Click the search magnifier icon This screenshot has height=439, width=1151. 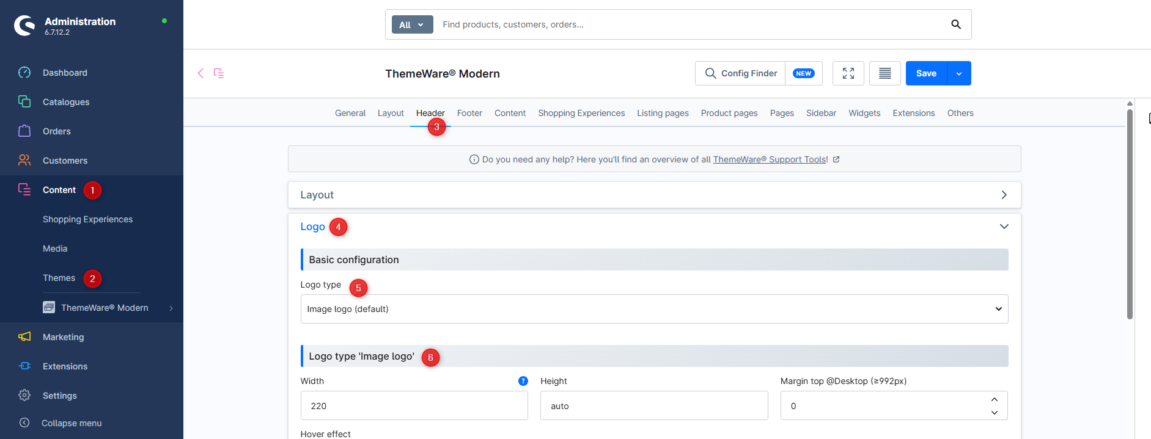pos(956,24)
